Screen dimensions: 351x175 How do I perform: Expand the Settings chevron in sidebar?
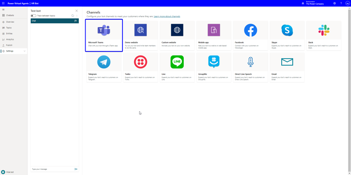(25, 51)
